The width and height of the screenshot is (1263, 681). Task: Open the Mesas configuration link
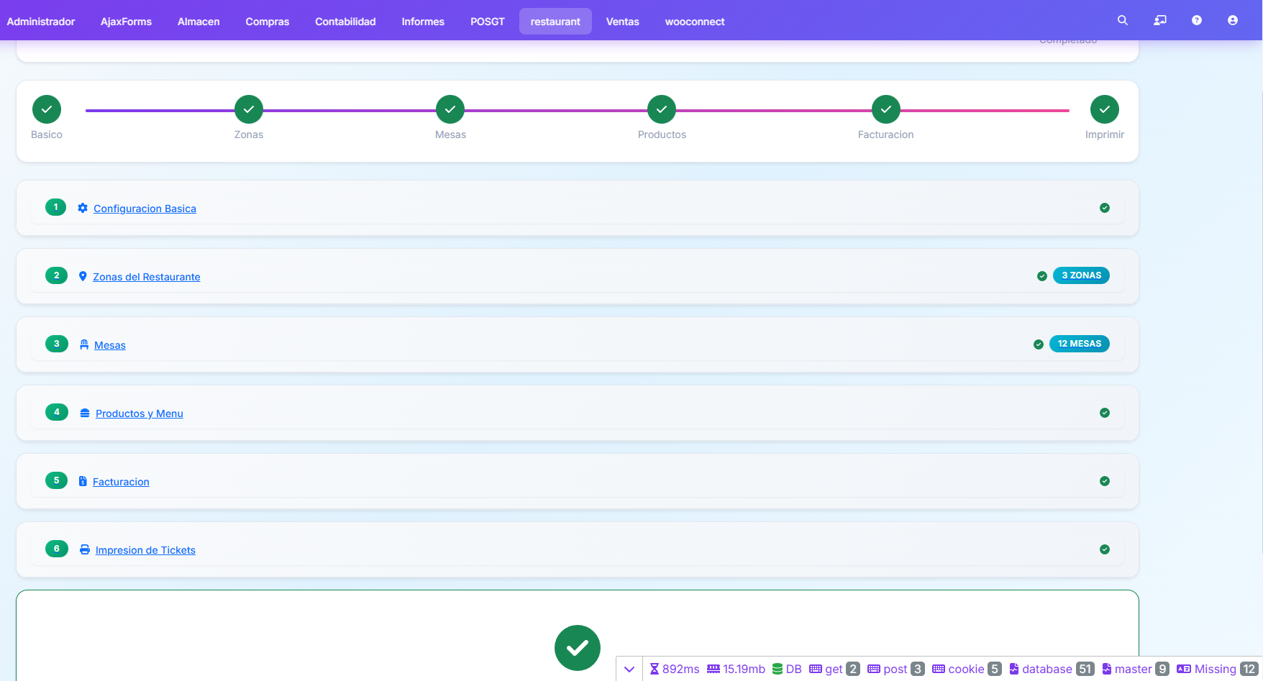point(110,345)
